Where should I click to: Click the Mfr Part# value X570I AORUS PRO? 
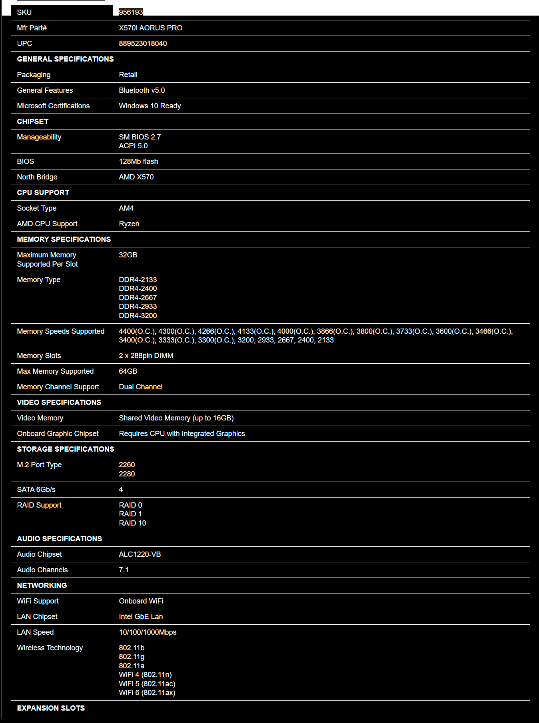[150, 28]
